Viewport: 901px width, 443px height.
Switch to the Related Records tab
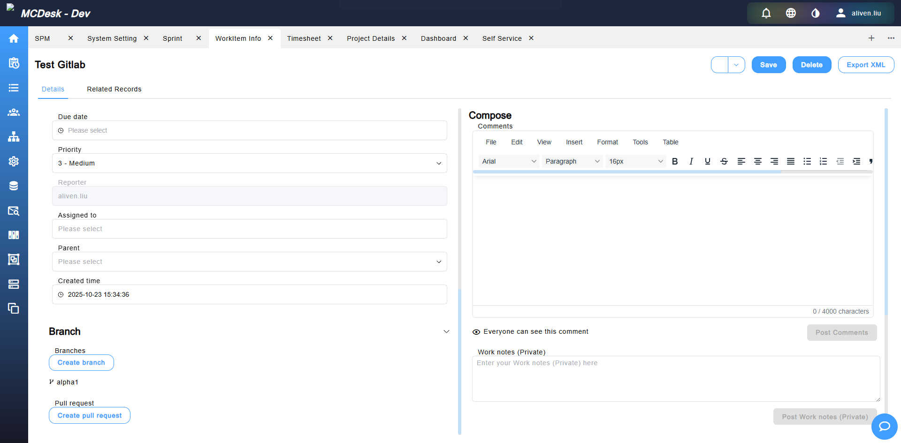coord(114,89)
